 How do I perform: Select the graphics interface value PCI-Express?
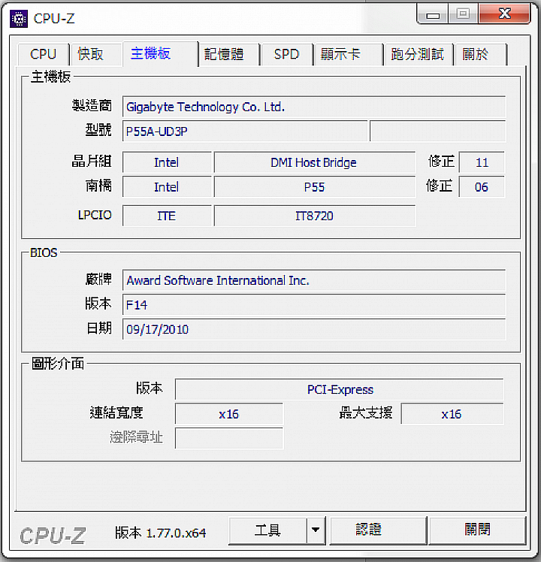click(339, 389)
